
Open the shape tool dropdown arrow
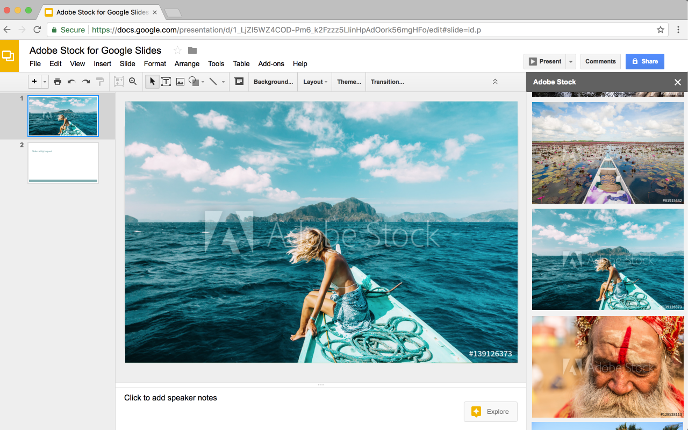pyautogui.click(x=203, y=82)
